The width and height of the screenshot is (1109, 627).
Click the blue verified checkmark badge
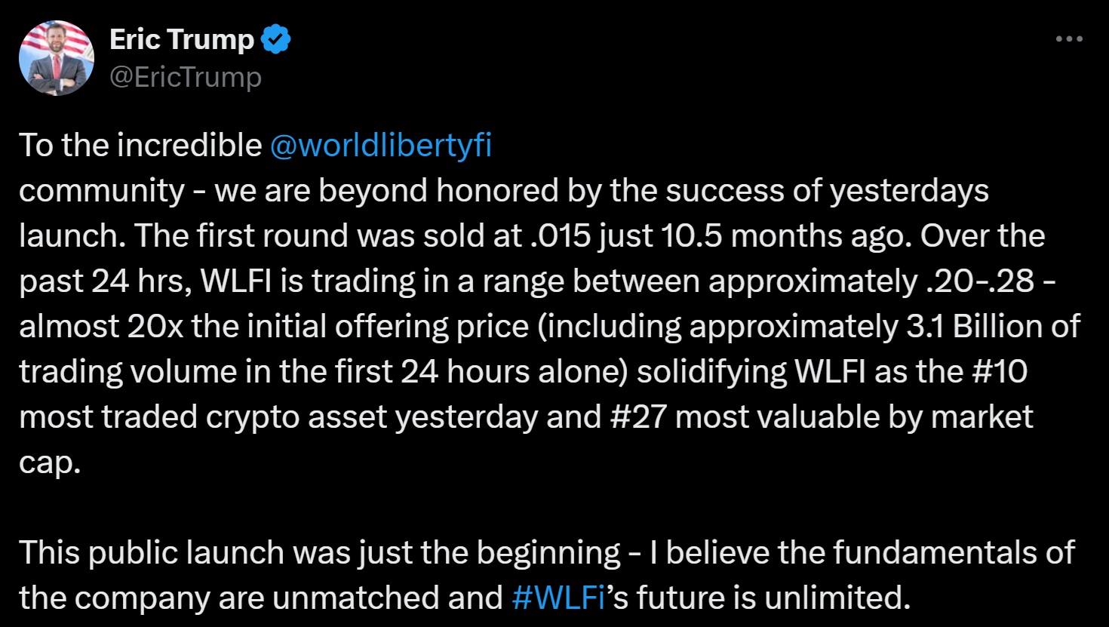click(276, 39)
